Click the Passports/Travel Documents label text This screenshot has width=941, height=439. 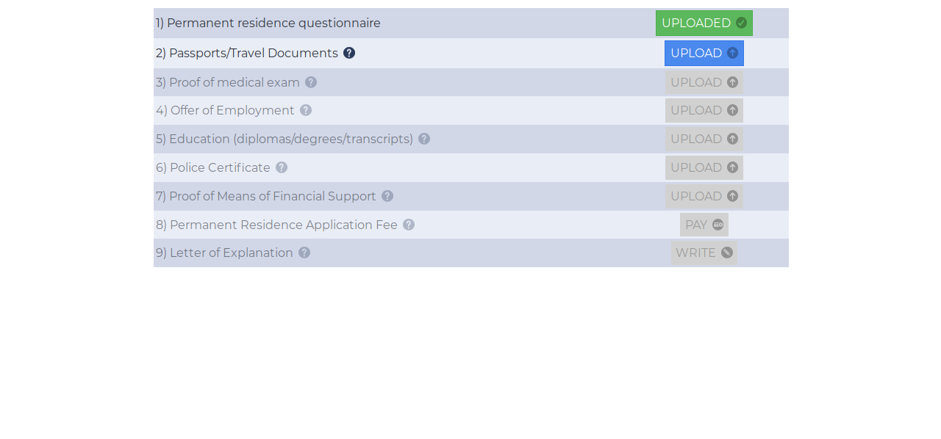click(x=247, y=53)
